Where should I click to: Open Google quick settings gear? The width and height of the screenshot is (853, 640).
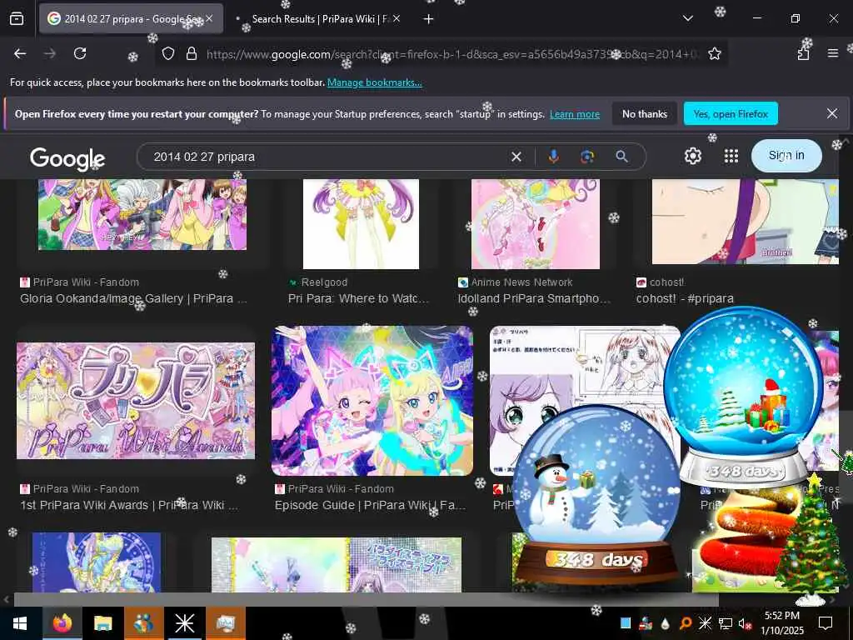692,156
